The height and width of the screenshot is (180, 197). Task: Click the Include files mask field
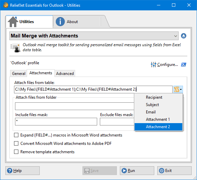[56, 121]
